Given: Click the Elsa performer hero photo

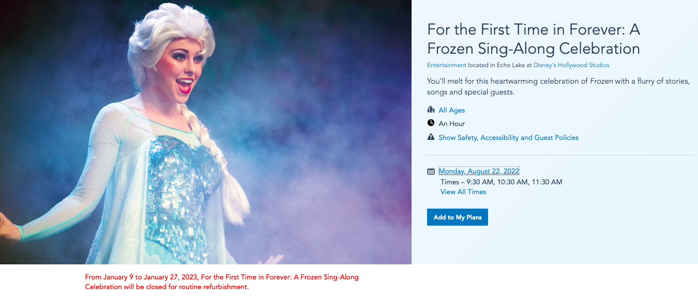Looking at the screenshot, I should point(205,132).
